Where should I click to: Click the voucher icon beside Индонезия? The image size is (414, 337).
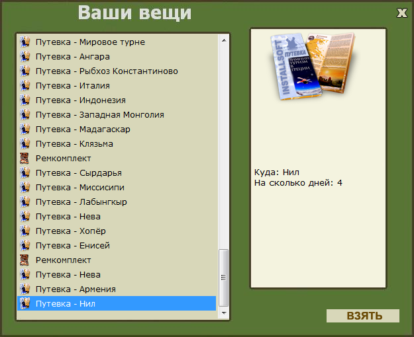tap(25, 100)
